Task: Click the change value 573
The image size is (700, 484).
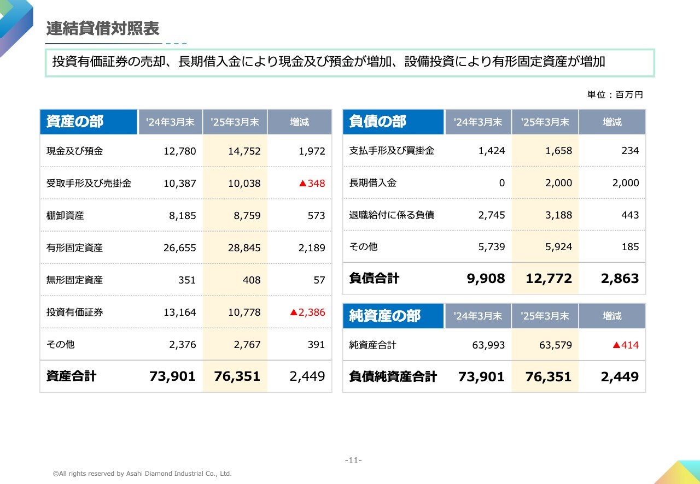Action: coord(316,216)
